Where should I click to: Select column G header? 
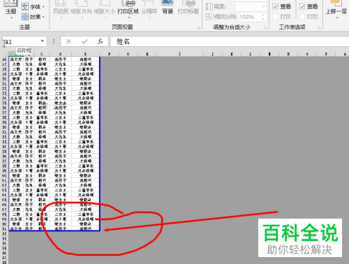coord(128,54)
